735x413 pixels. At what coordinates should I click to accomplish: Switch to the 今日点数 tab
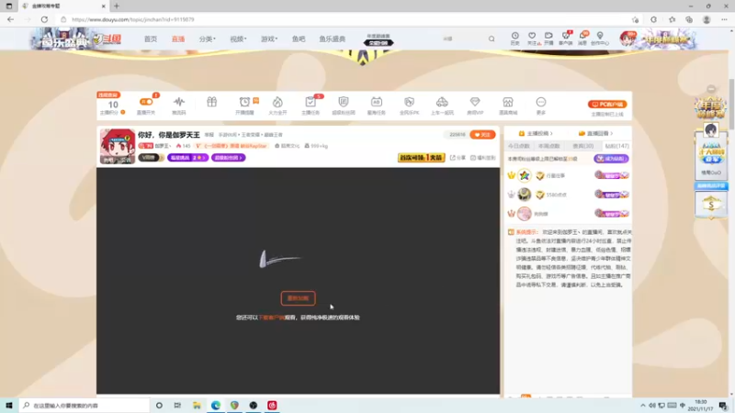[519, 146]
